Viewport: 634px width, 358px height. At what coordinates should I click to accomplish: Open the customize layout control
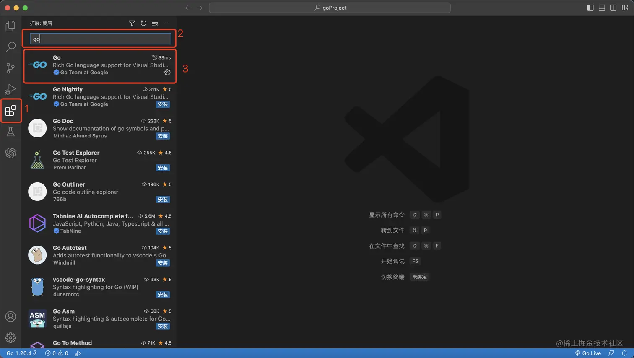coord(625,8)
